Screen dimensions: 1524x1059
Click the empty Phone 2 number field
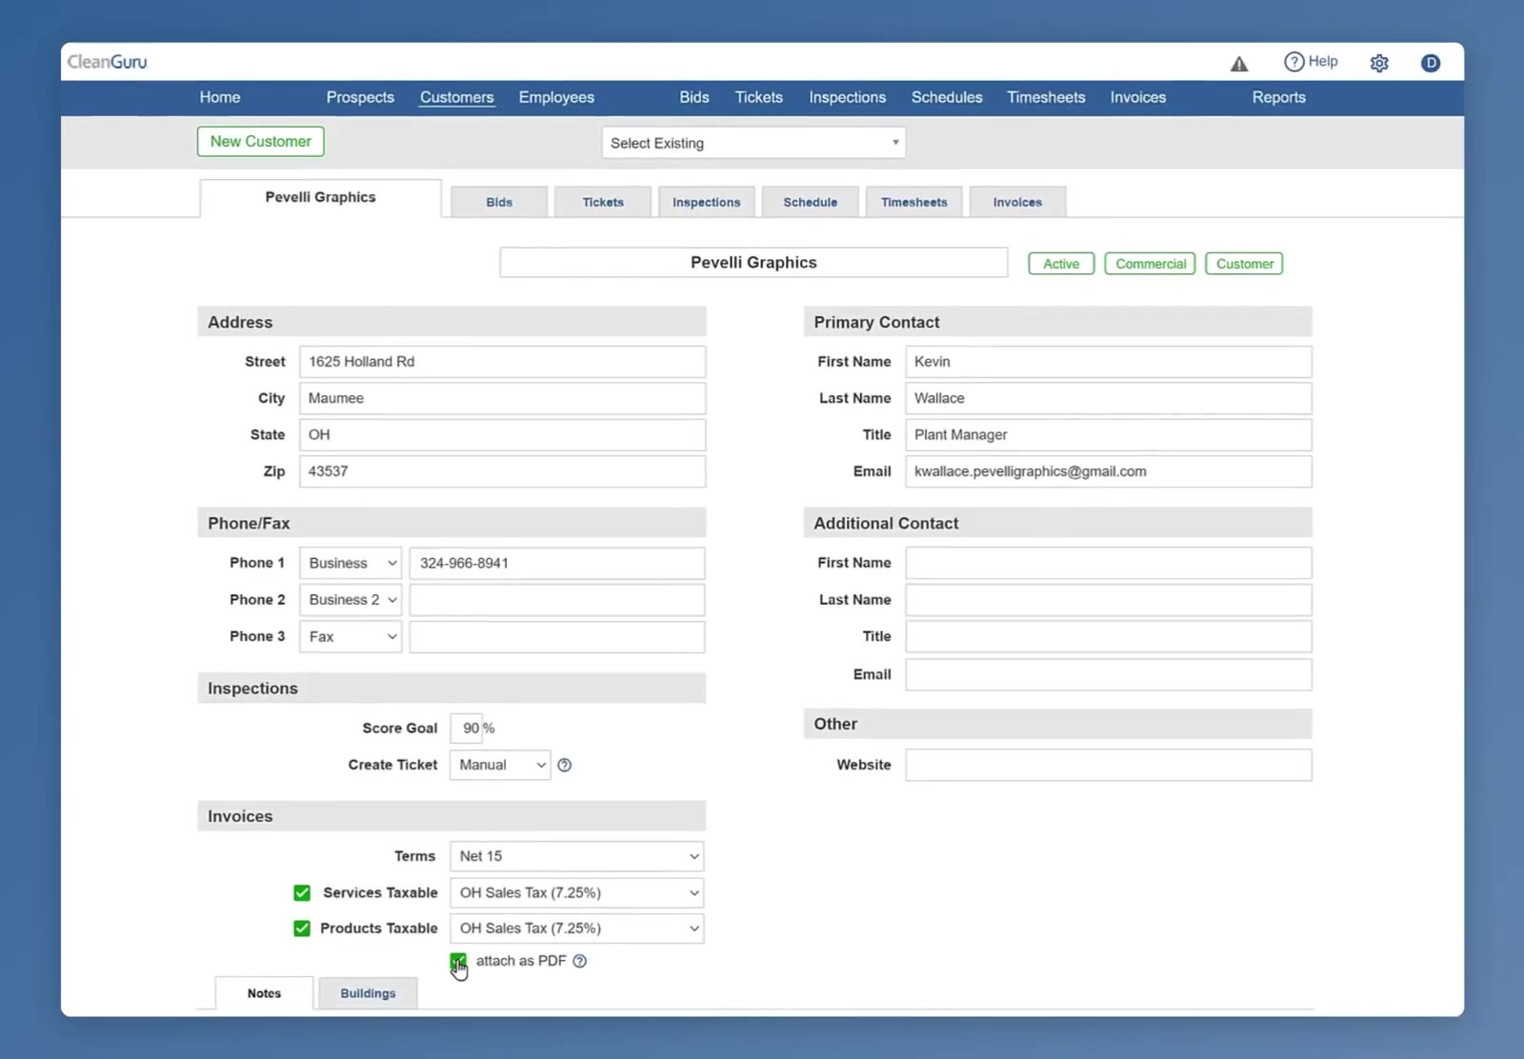point(557,600)
